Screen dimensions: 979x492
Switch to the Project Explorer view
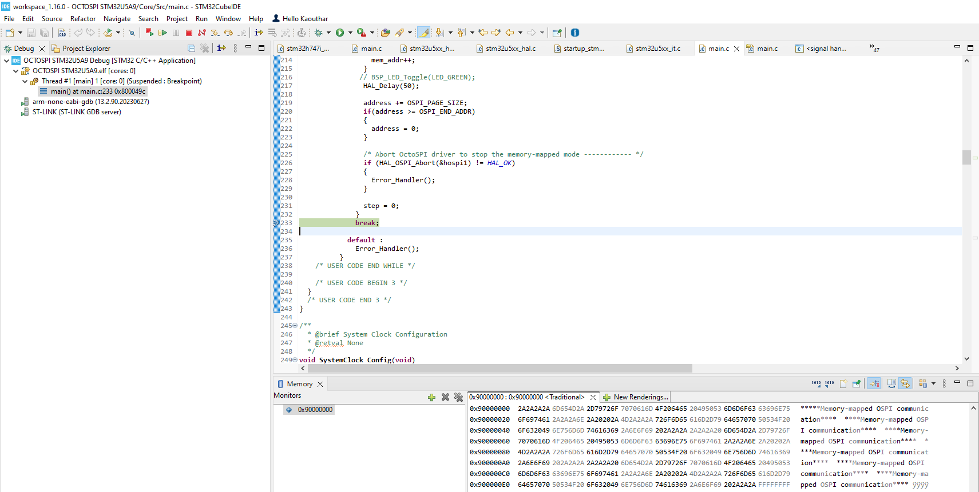click(x=86, y=49)
